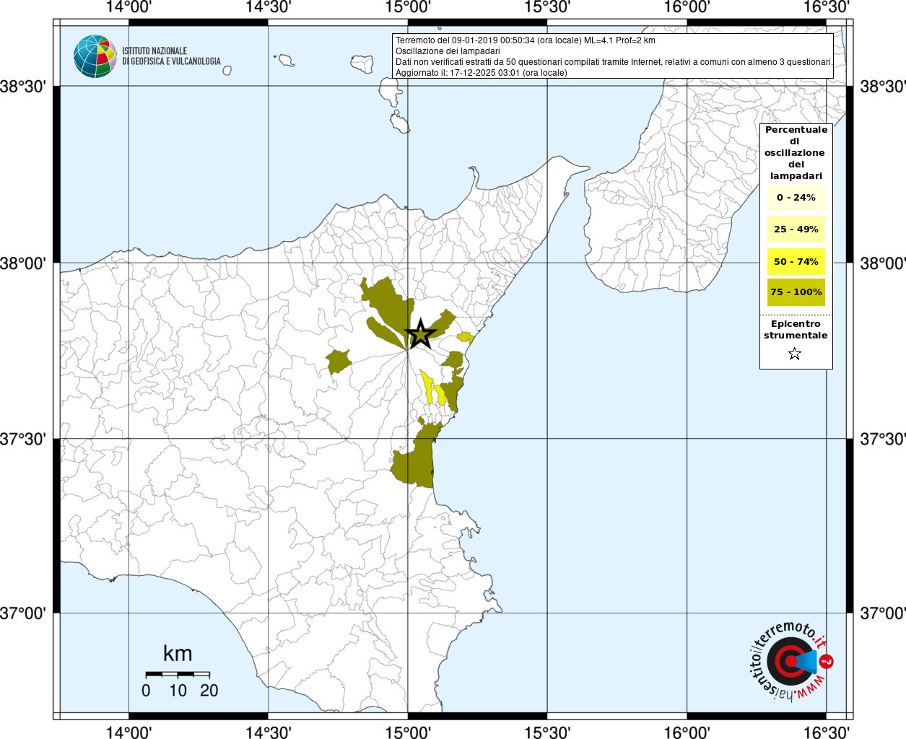
Task: Click the kilometer scale bar
Action: coord(178,674)
